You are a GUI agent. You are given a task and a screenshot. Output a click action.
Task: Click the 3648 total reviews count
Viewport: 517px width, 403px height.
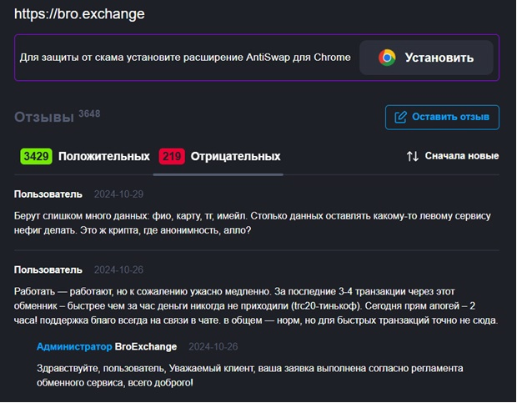click(x=89, y=113)
